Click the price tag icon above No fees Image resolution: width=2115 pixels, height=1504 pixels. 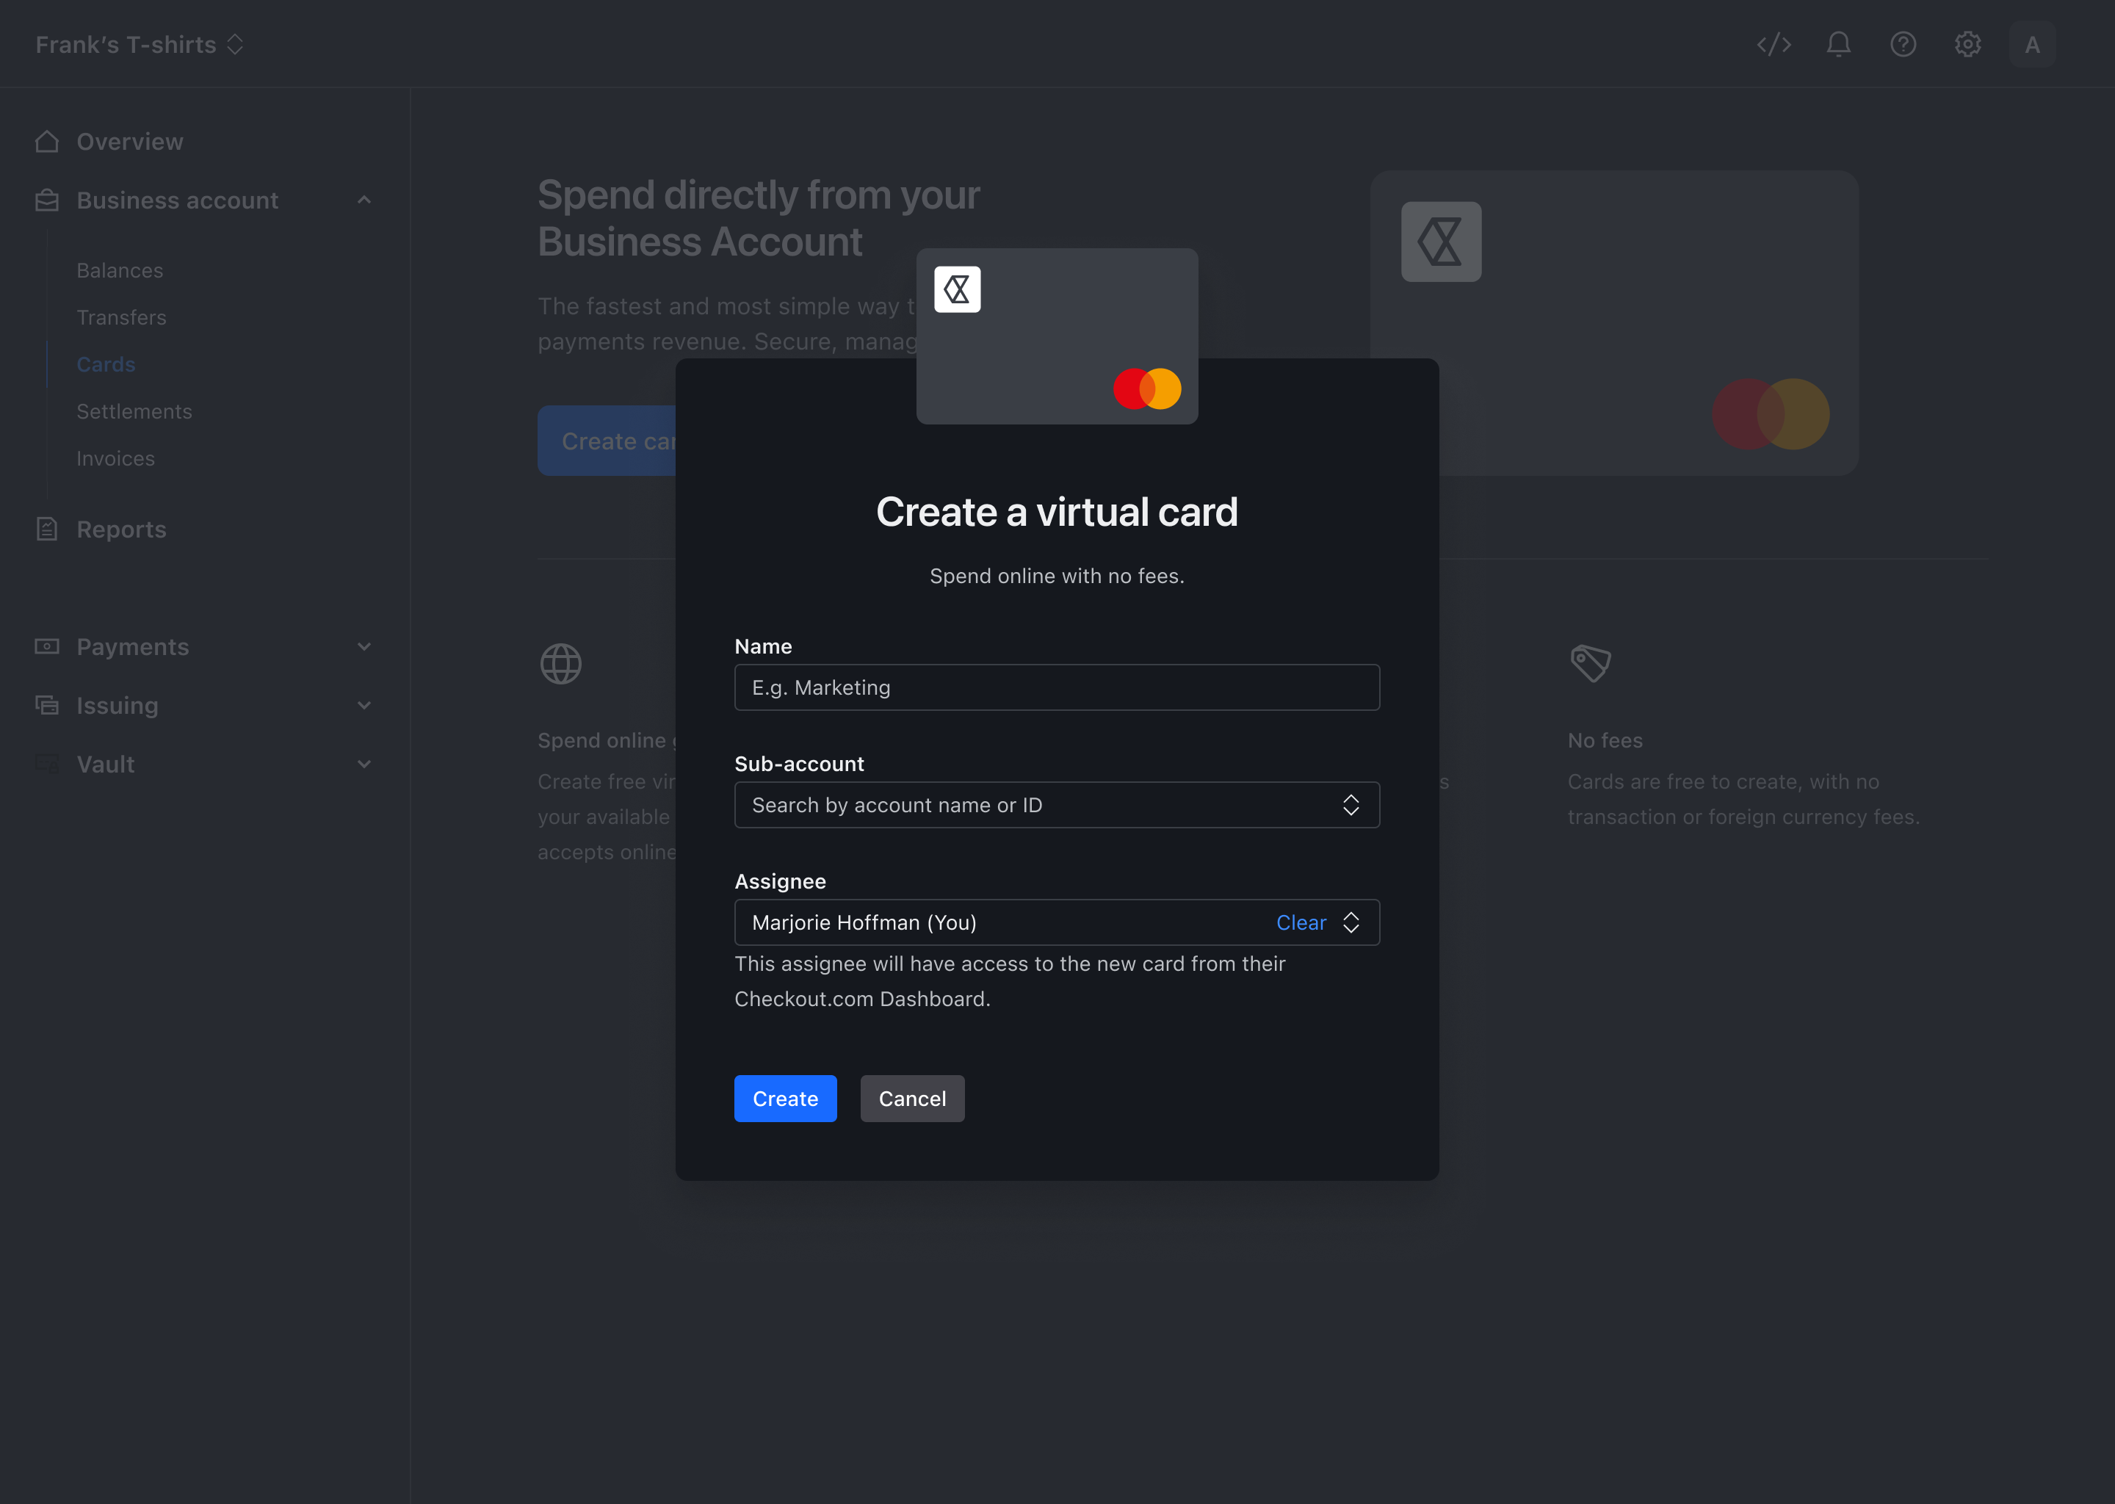coord(1591,663)
